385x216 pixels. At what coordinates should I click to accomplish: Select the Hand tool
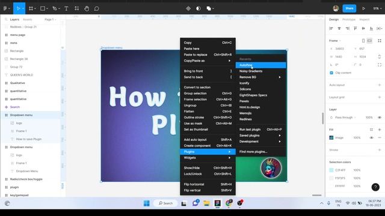click(87, 8)
